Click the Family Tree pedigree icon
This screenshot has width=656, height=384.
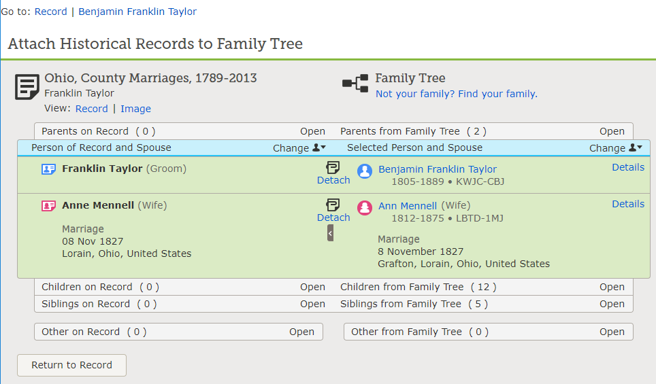coord(355,83)
